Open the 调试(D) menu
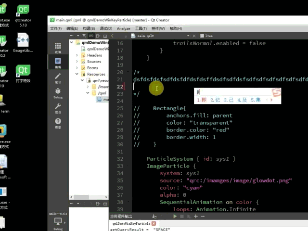 pos(106,28)
